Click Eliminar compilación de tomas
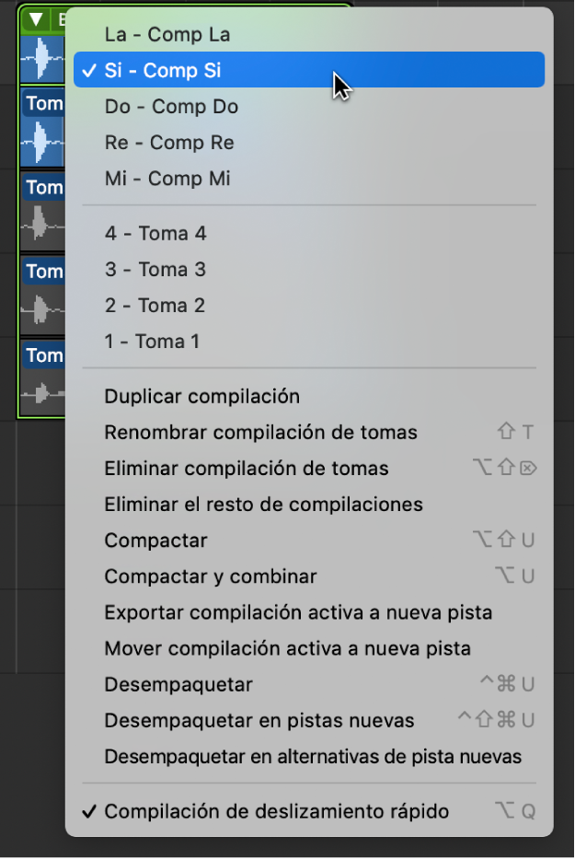This screenshot has width=575, height=860. tap(247, 469)
